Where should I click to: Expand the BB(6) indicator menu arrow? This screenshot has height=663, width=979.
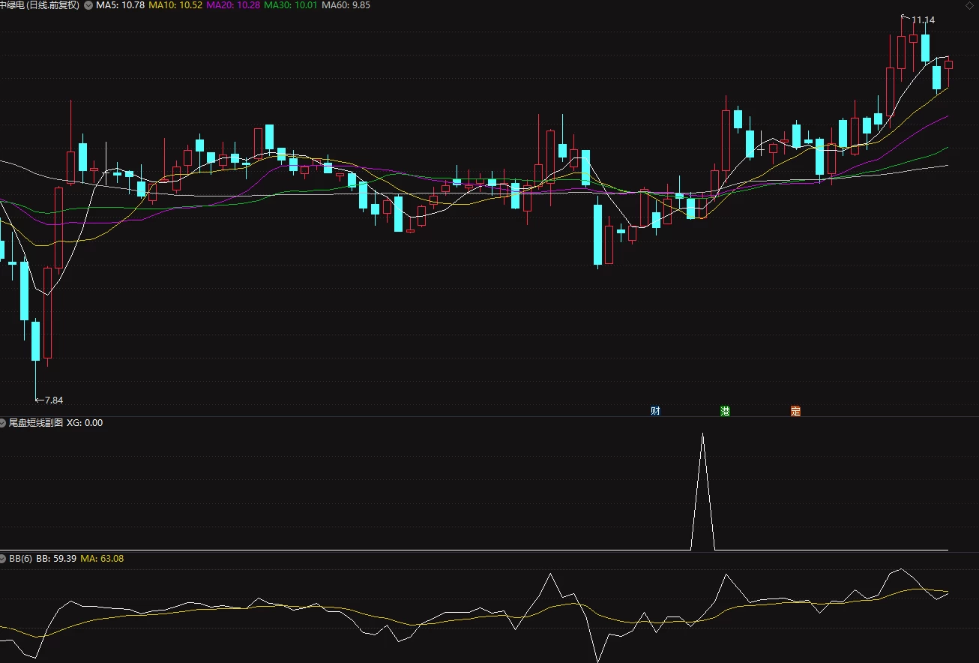tap(3, 559)
